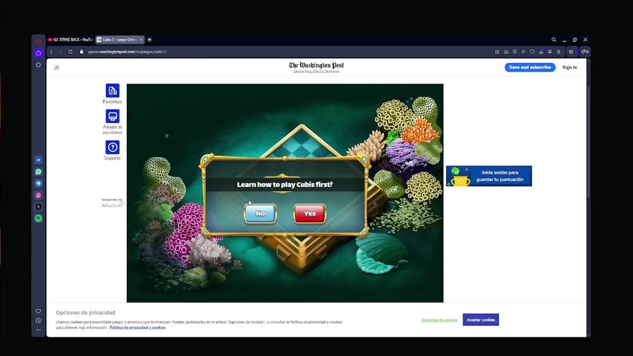Open the Opera main menu logo
The height and width of the screenshot is (356, 633).
(x=38, y=41)
